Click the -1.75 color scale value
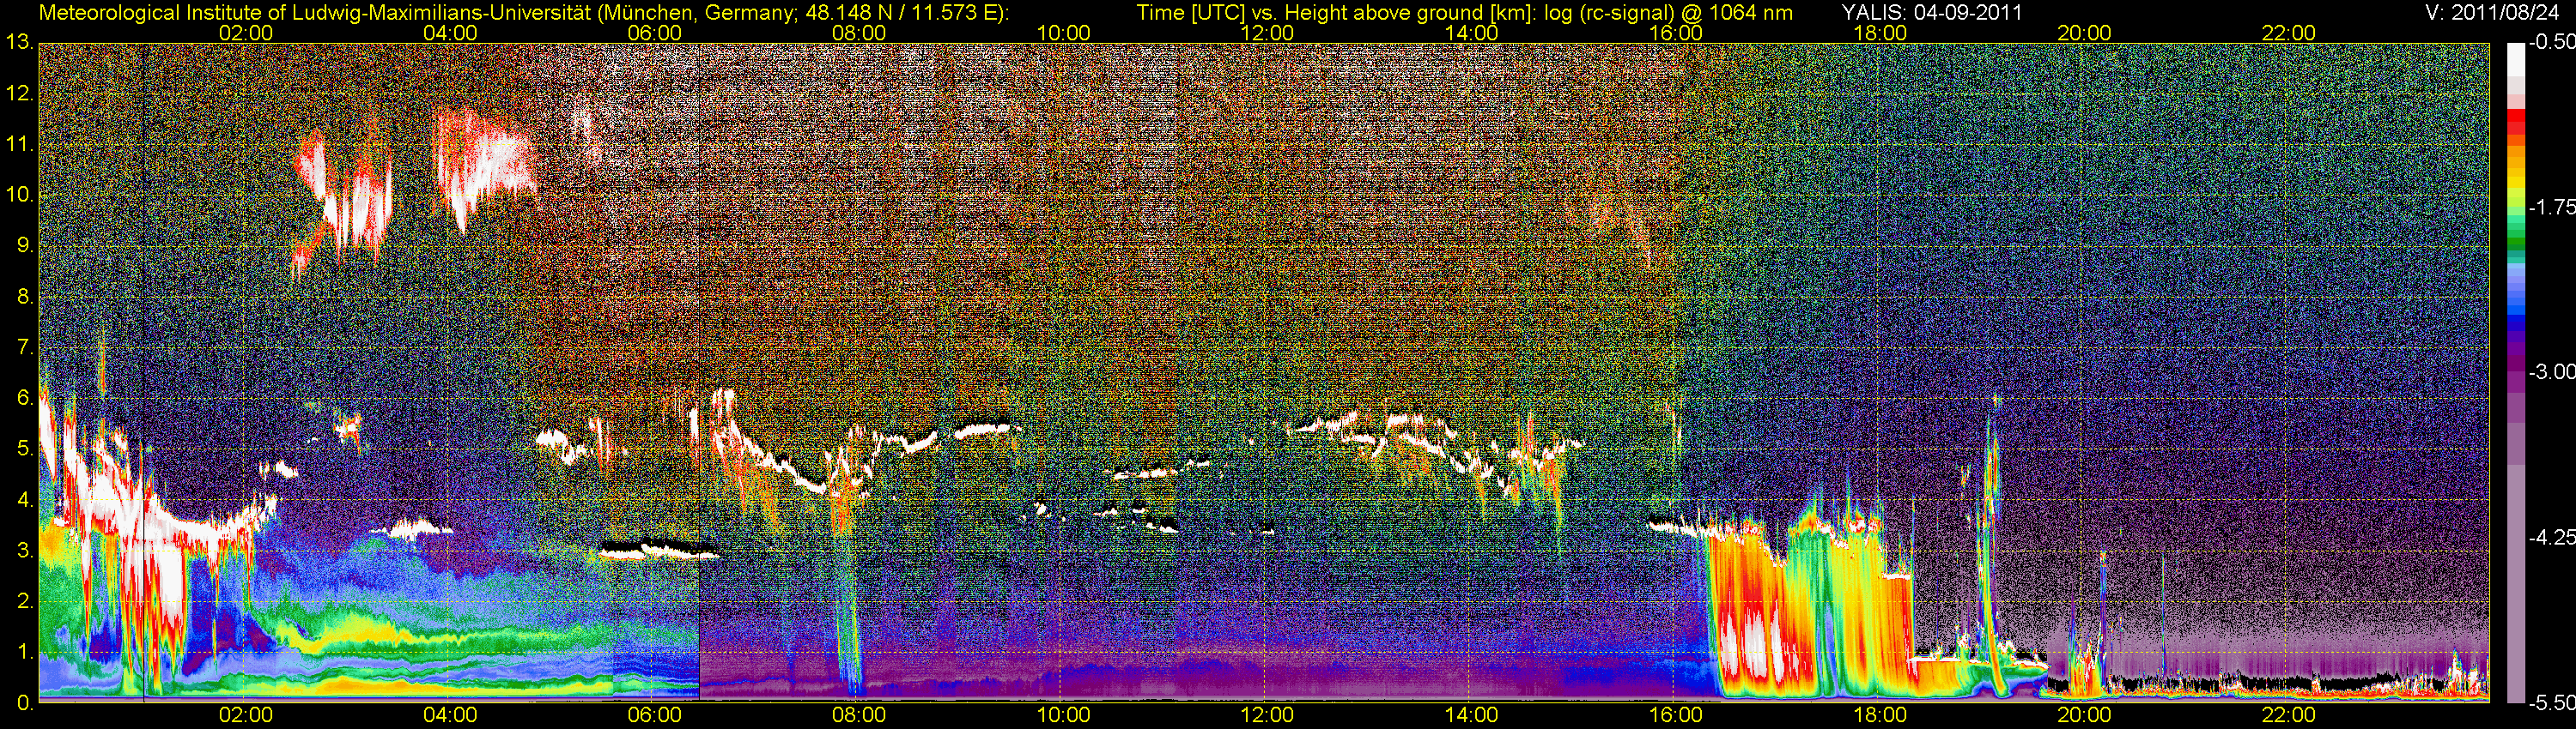Image resolution: width=2576 pixels, height=729 pixels. point(2551,208)
